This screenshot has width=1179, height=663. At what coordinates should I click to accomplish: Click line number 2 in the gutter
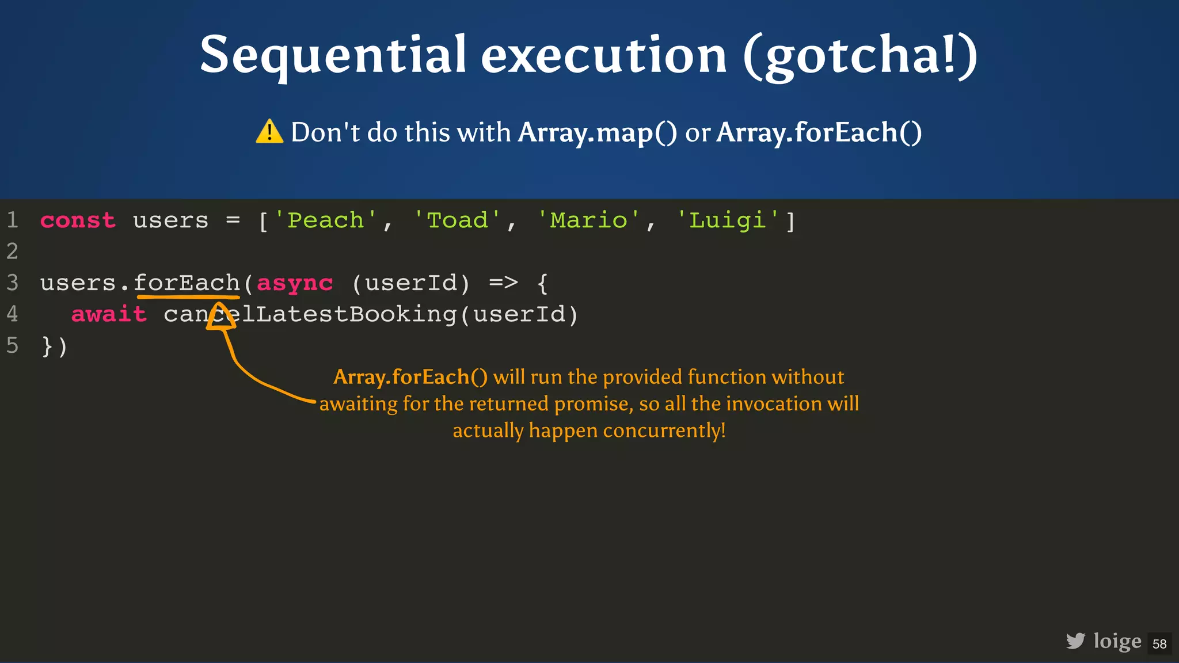pos(13,252)
